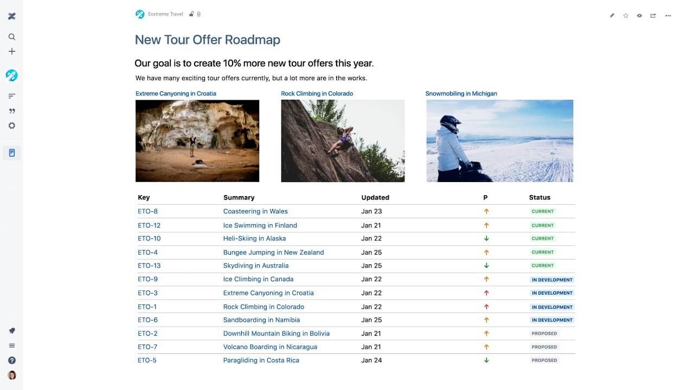The width and height of the screenshot is (694, 390).
Task: Click the rocket icon in the sidebar
Action: pos(12,331)
